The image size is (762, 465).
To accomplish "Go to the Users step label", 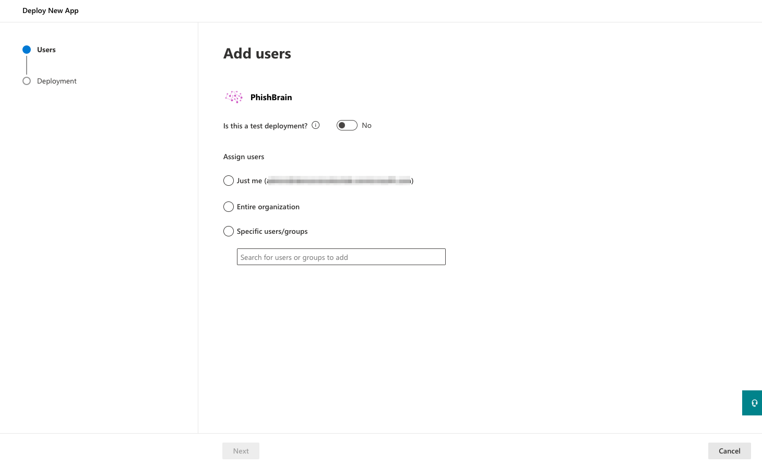I will coord(46,50).
